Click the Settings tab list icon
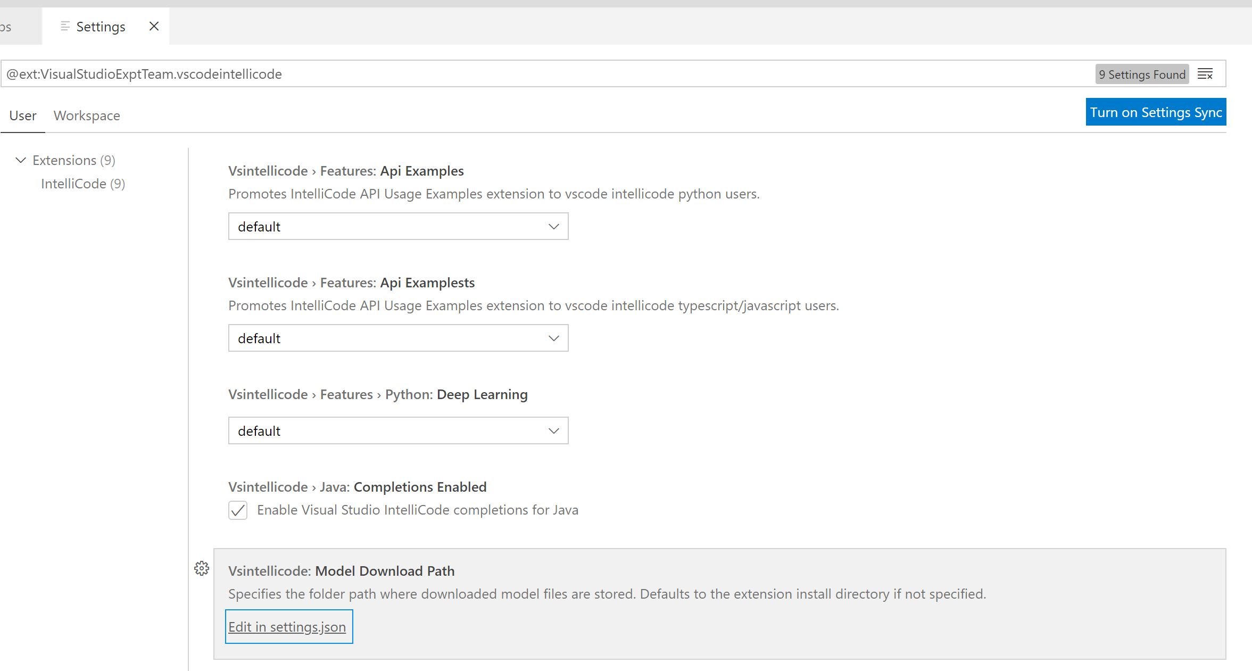This screenshot has width=1252, height=671. click(x=65, y=26)
